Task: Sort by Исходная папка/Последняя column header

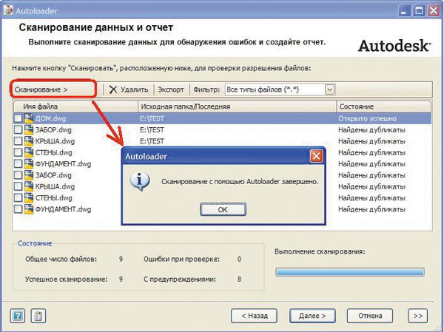Action: coord(237,106)
